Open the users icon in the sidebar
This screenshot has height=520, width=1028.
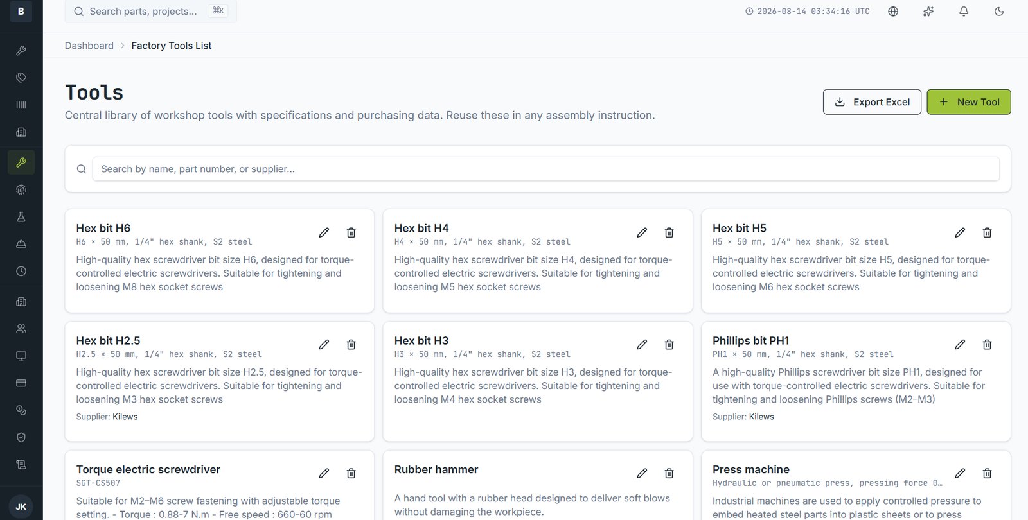click(21, 329)
